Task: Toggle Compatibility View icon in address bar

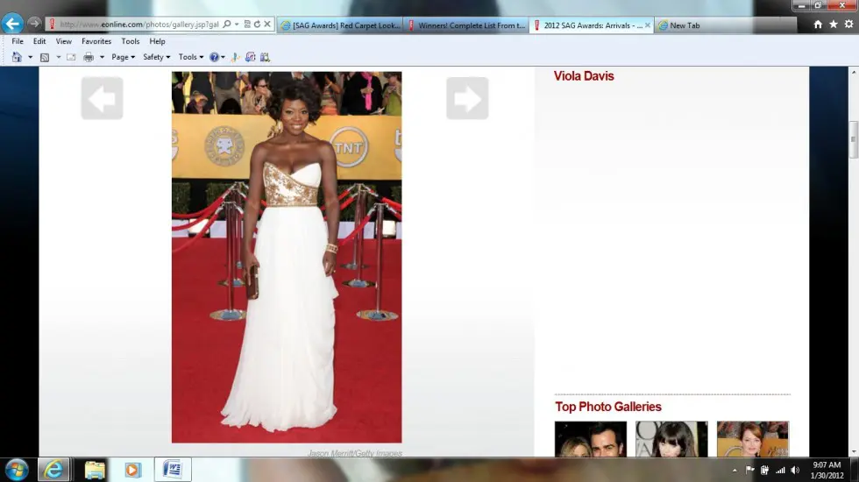Action: (247, 25)
